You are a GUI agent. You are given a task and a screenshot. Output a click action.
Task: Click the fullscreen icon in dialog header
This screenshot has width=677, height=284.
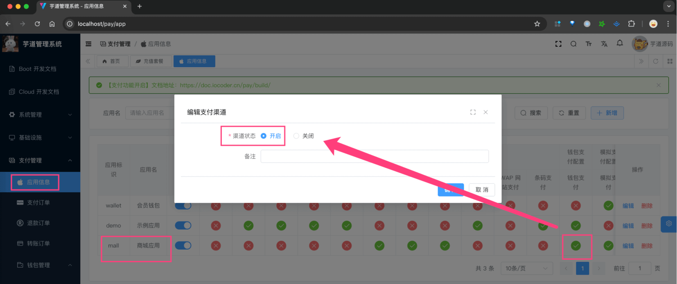473,112
